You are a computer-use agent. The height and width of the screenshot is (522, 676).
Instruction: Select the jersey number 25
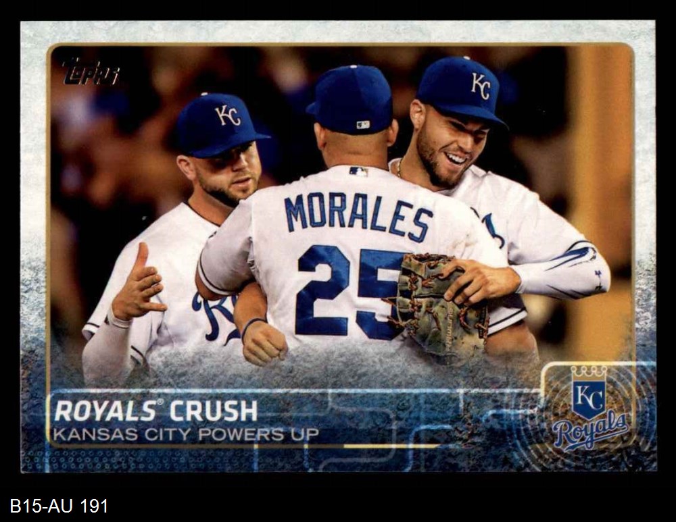[x=350, y=292]
